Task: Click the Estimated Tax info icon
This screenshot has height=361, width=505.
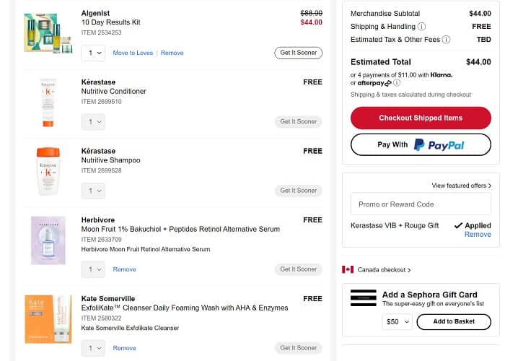Action: pyautogui.click(x=446, y=40)
